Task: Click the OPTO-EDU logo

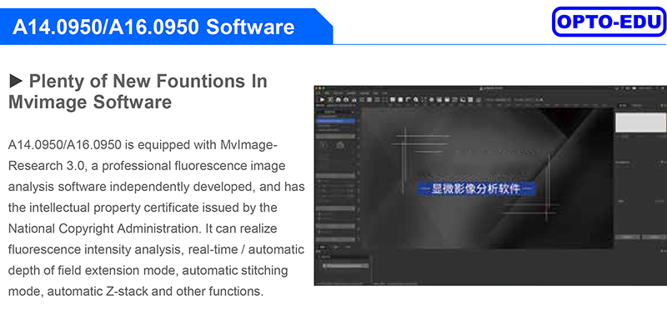Action: coord(609,22)
